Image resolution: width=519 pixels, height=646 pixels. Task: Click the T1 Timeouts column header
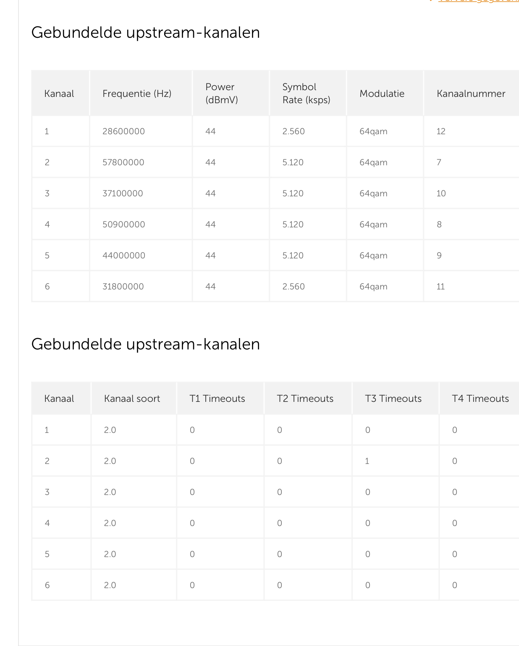click(217, 399)
